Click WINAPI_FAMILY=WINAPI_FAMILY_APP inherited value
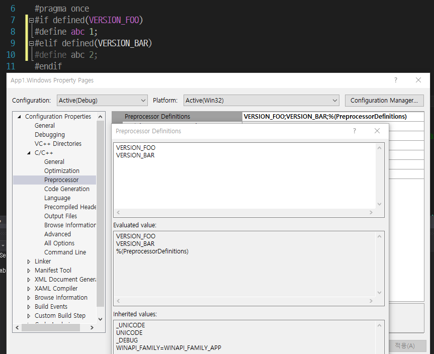Image resolution: width=434 pixels, height=354 pixels. pyautogui.click(x=168, y=347)
